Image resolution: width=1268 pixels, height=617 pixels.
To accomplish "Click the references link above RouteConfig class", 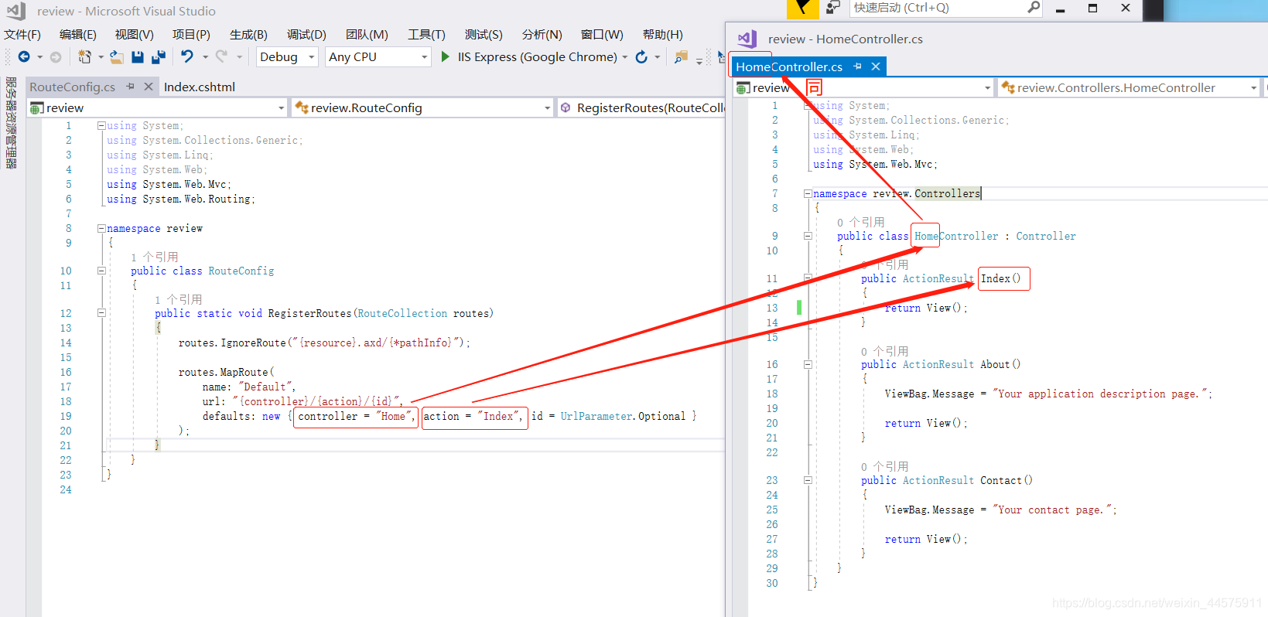I will (155, 257).
